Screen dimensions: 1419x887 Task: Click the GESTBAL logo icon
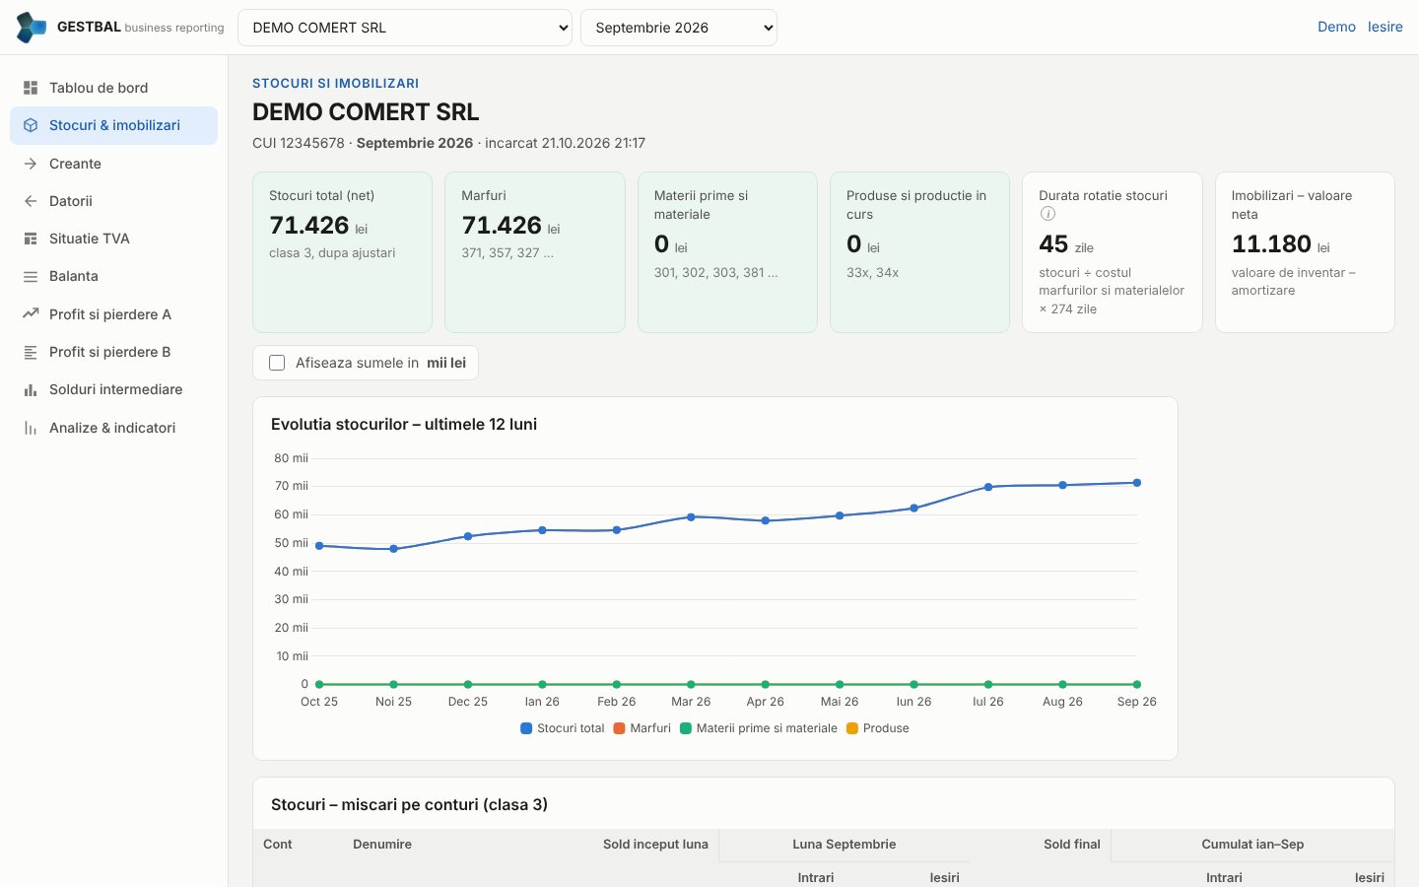click(32, 28)
